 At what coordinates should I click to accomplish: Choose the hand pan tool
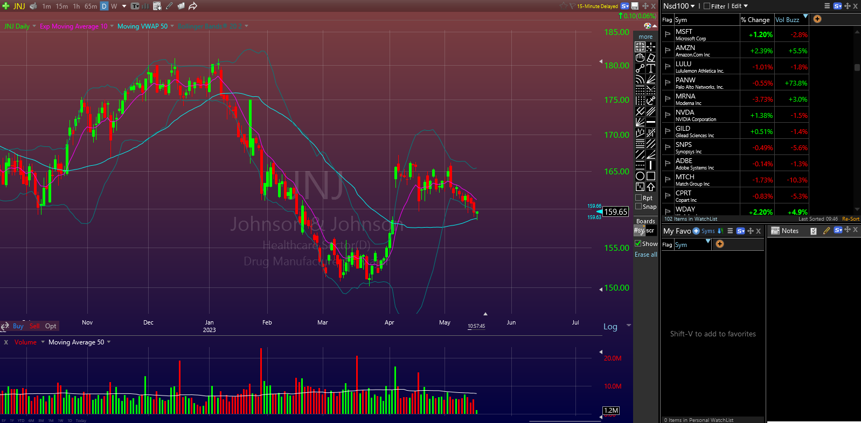(640, 58)
